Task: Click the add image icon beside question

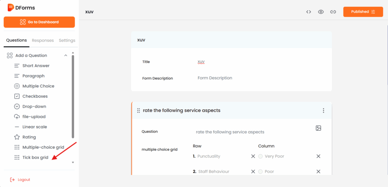Action: coord(318,128)
